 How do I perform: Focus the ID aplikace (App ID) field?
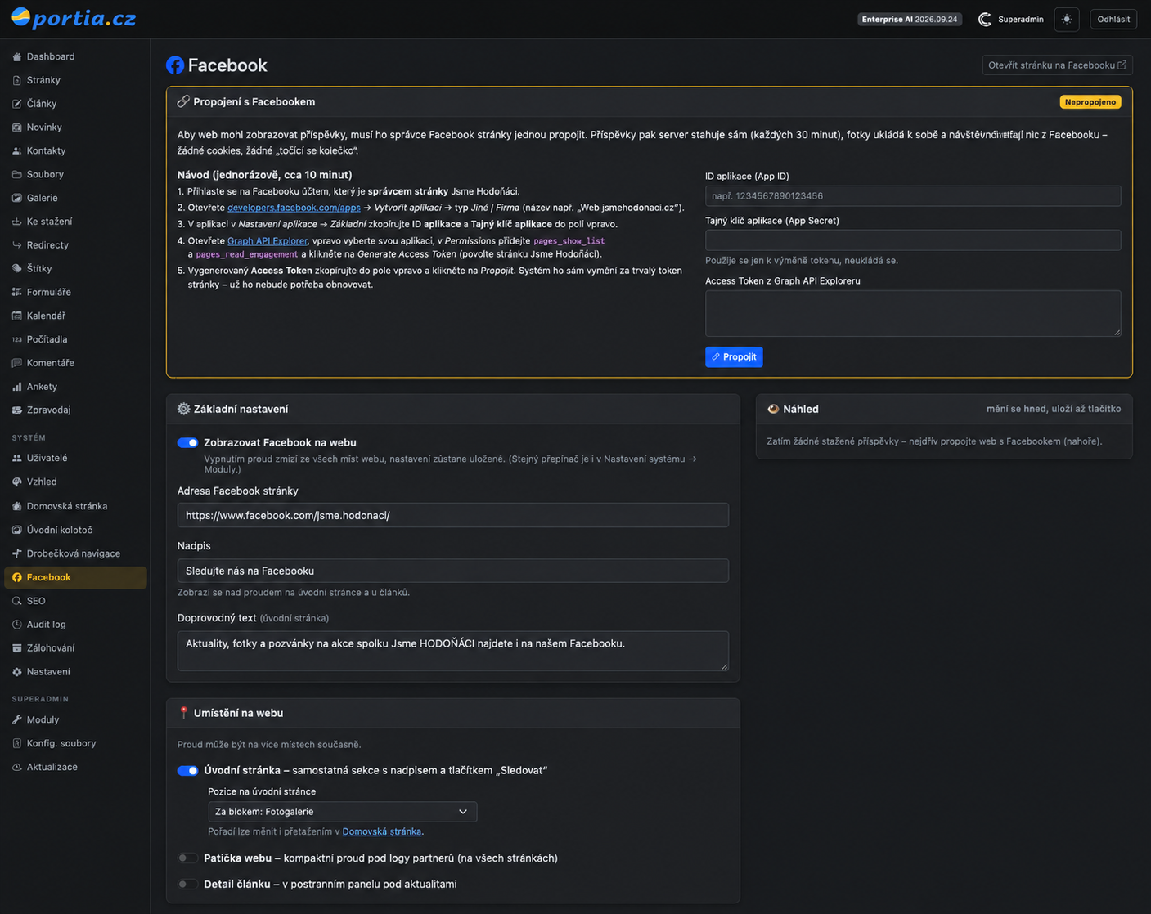tap(913, 196)
